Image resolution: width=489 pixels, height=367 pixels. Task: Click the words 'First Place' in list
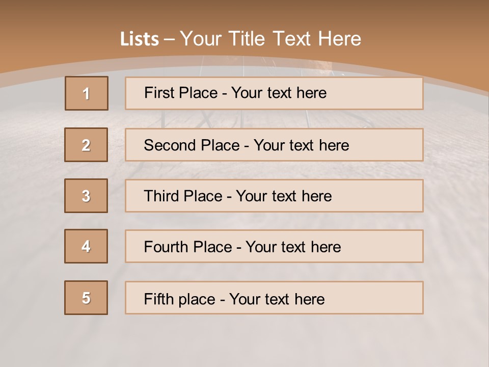[x=181, y=93]
